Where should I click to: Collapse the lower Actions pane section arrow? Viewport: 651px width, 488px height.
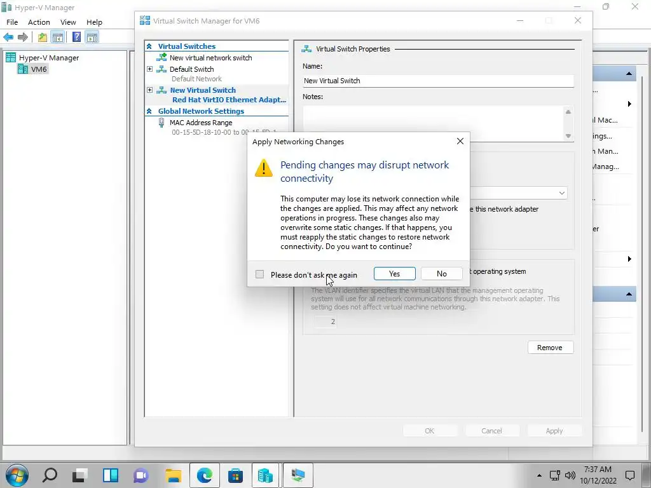(629, 294)
